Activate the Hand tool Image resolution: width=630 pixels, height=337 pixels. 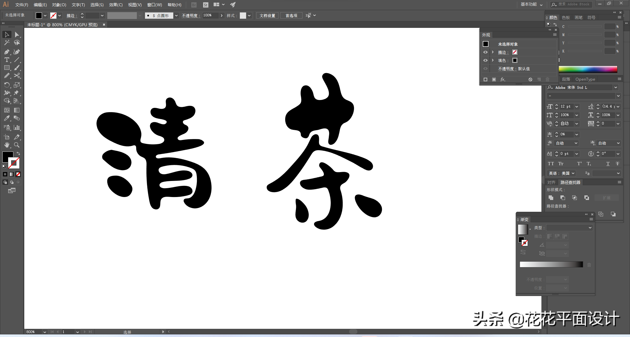click(x=7, y=145)
